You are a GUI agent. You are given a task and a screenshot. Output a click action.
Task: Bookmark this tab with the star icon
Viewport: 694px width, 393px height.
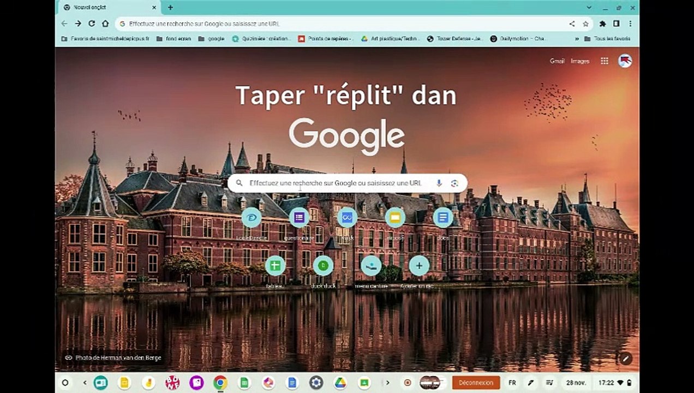click(x=585, y=23)
